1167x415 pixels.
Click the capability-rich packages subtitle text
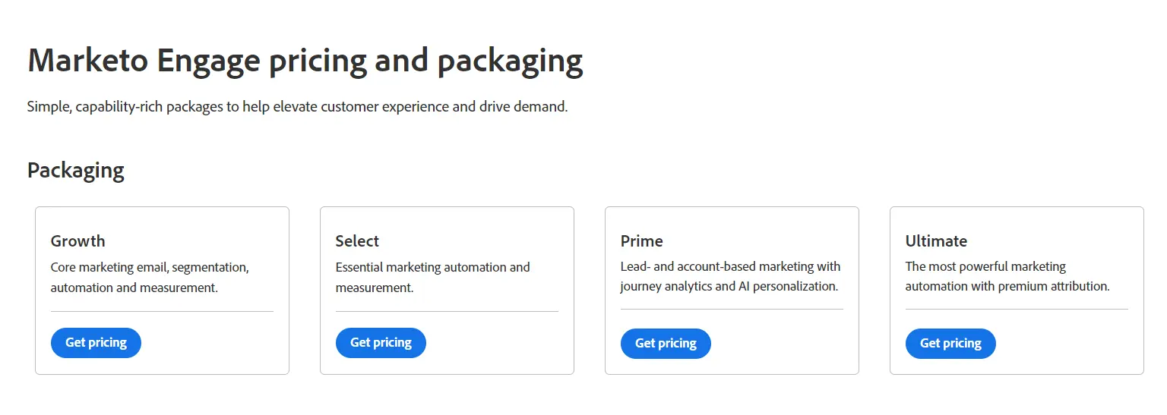[x=297, y=107]
